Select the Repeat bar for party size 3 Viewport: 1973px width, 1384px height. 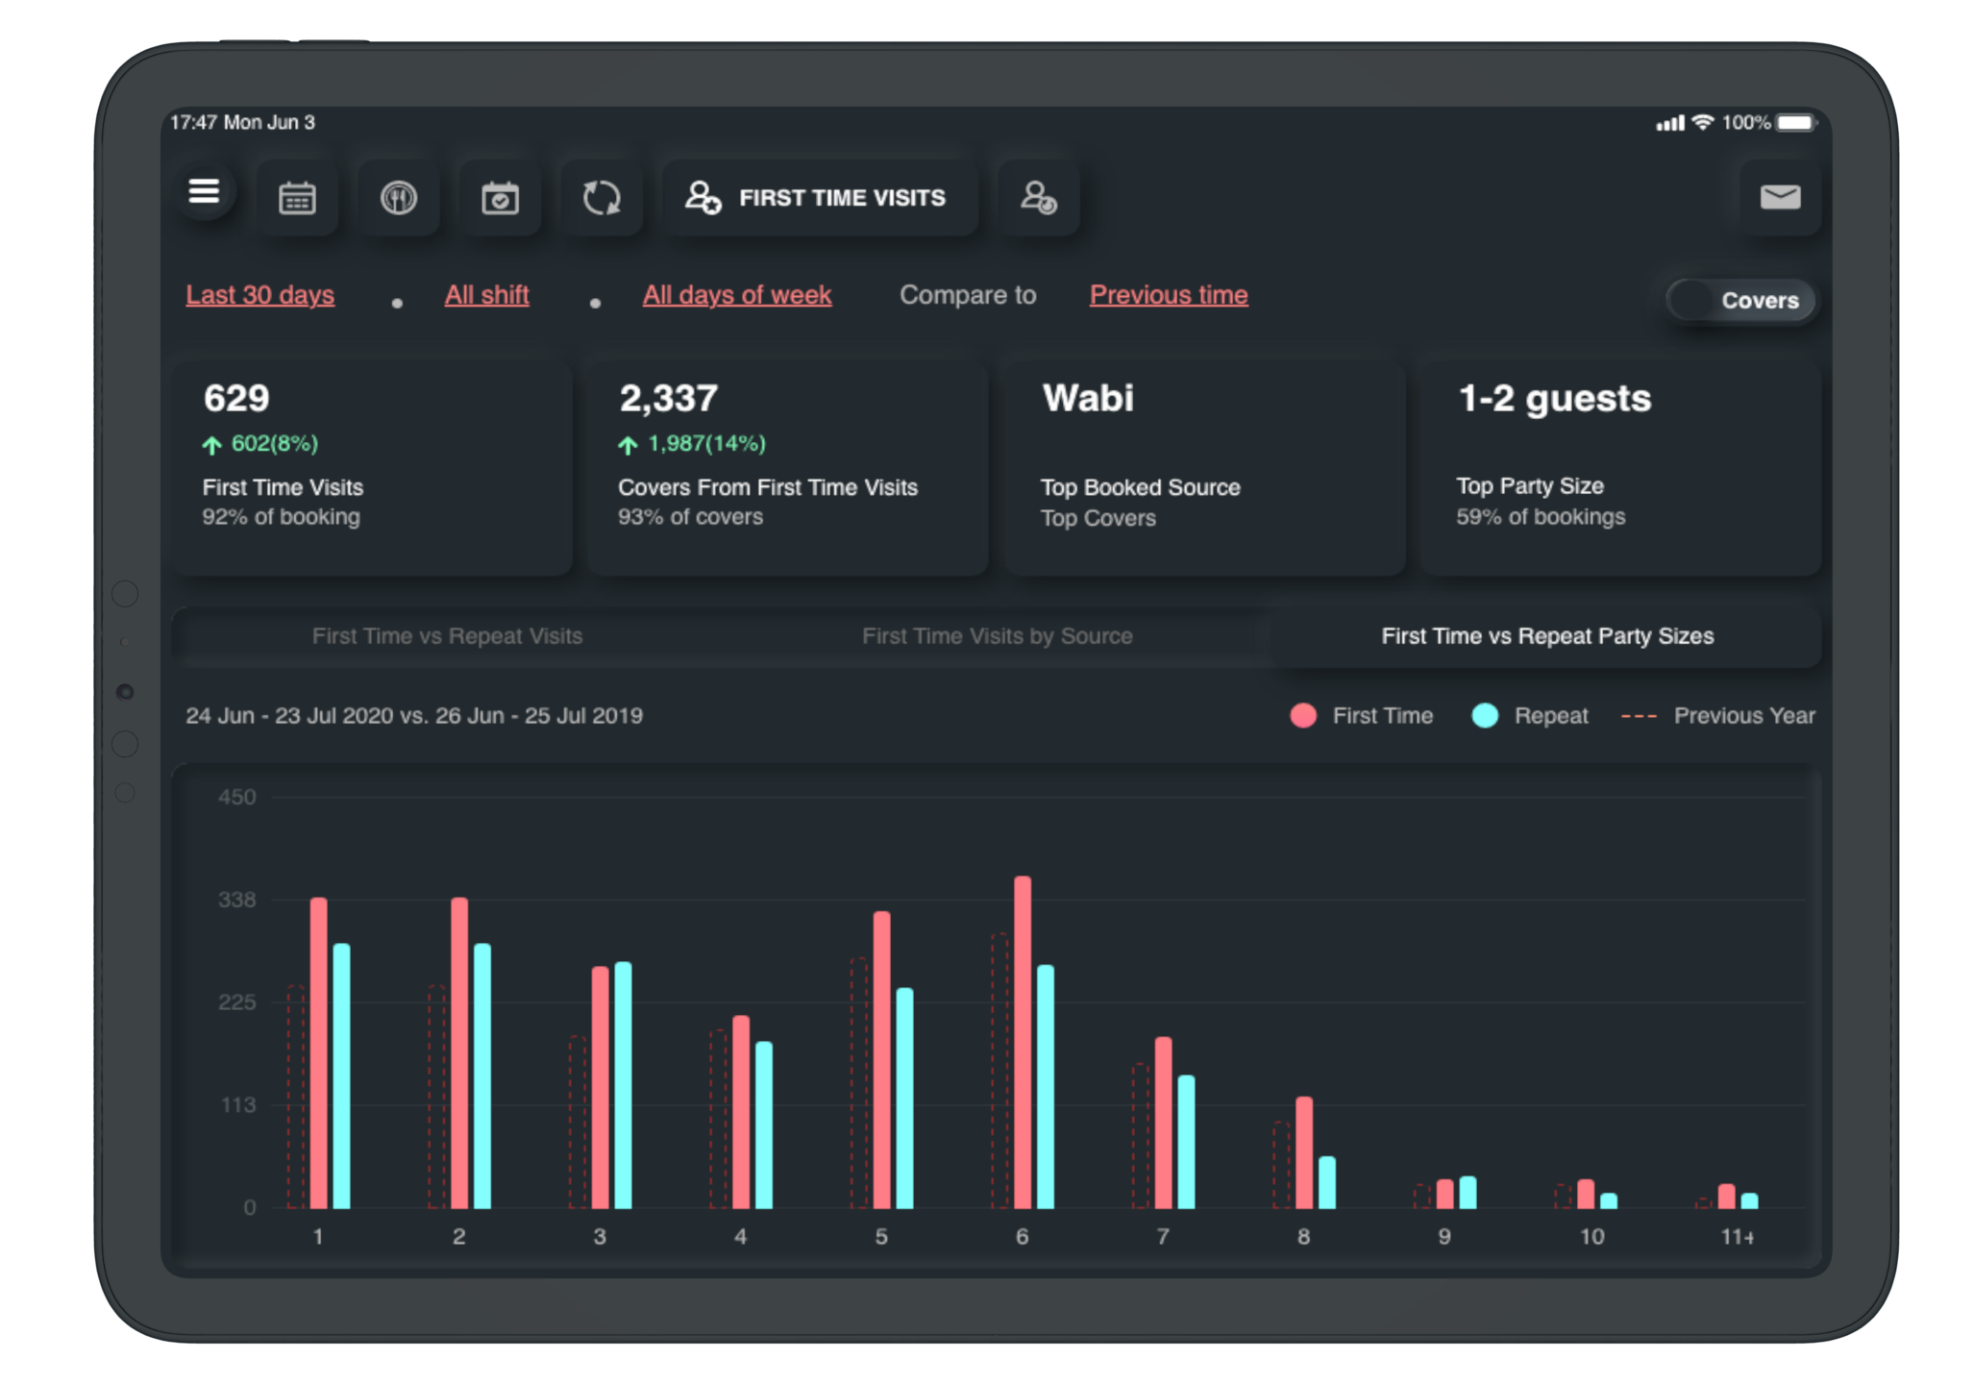(623, 1085)
